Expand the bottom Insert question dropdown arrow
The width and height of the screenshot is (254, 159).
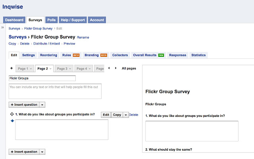coord(42,151)
